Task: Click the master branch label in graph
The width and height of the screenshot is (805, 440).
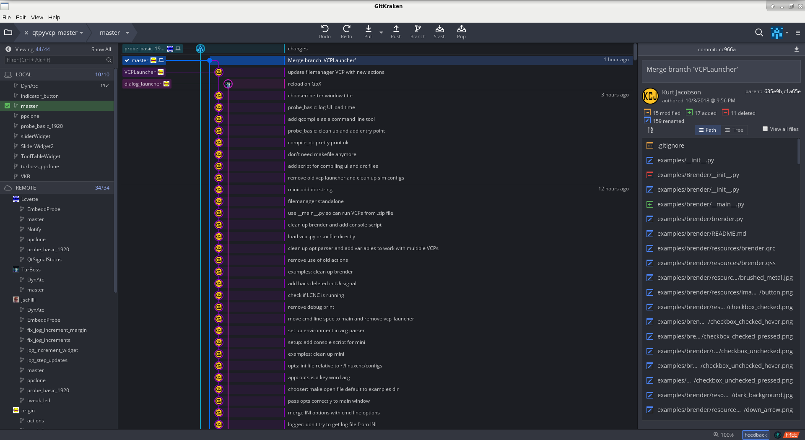Action: pyautogui.click(x=144, y=60)
